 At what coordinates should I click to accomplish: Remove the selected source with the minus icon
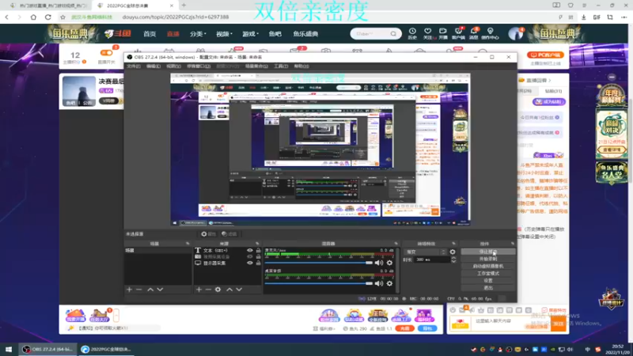click(208, 290)
